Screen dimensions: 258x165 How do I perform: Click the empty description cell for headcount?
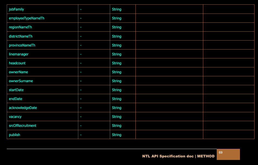[x=169, y=63]
